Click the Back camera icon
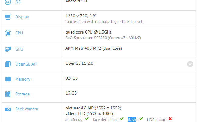Screen dimensions: 198x122 tap(8, 109)
